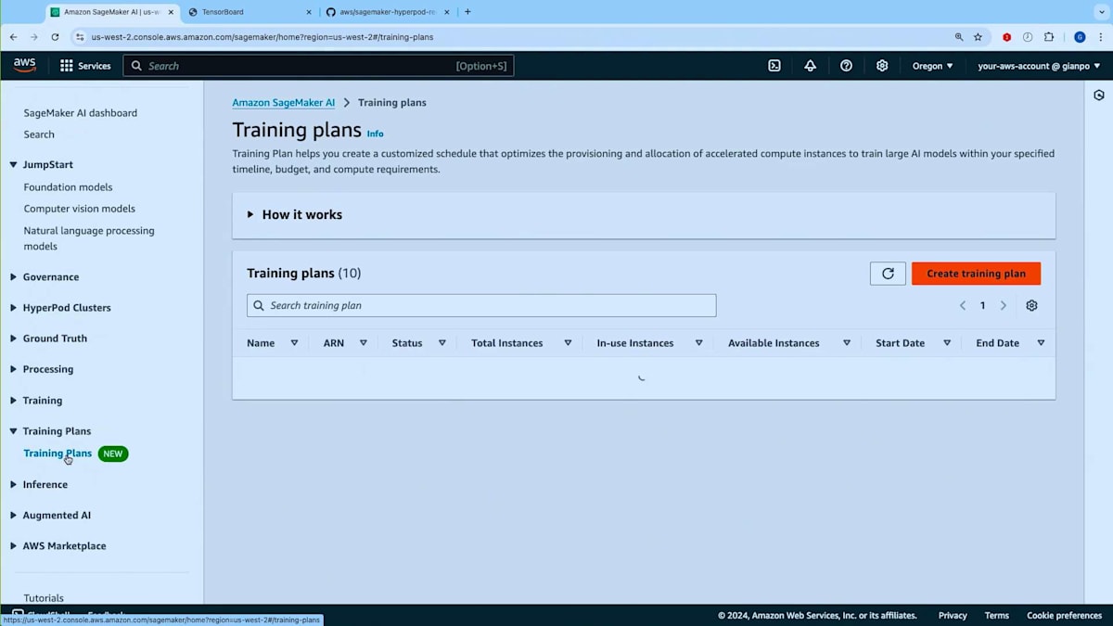Open a new browser tab
Screen dimensions: 1113x626
tap(467, 12)
